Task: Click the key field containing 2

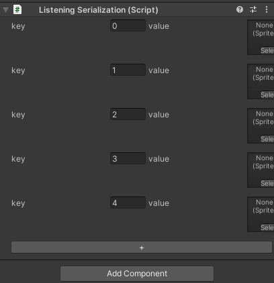Action: tap(128, 114)
